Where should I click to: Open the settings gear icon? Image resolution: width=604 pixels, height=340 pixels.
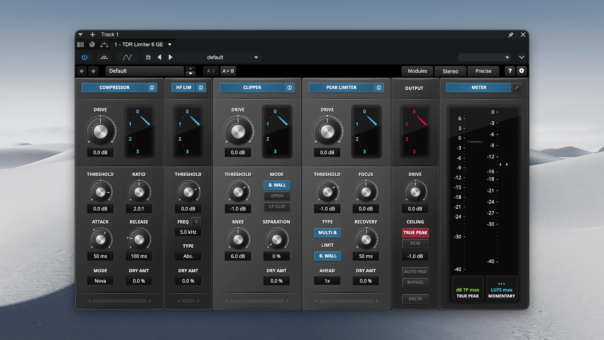tap(522, 71)
